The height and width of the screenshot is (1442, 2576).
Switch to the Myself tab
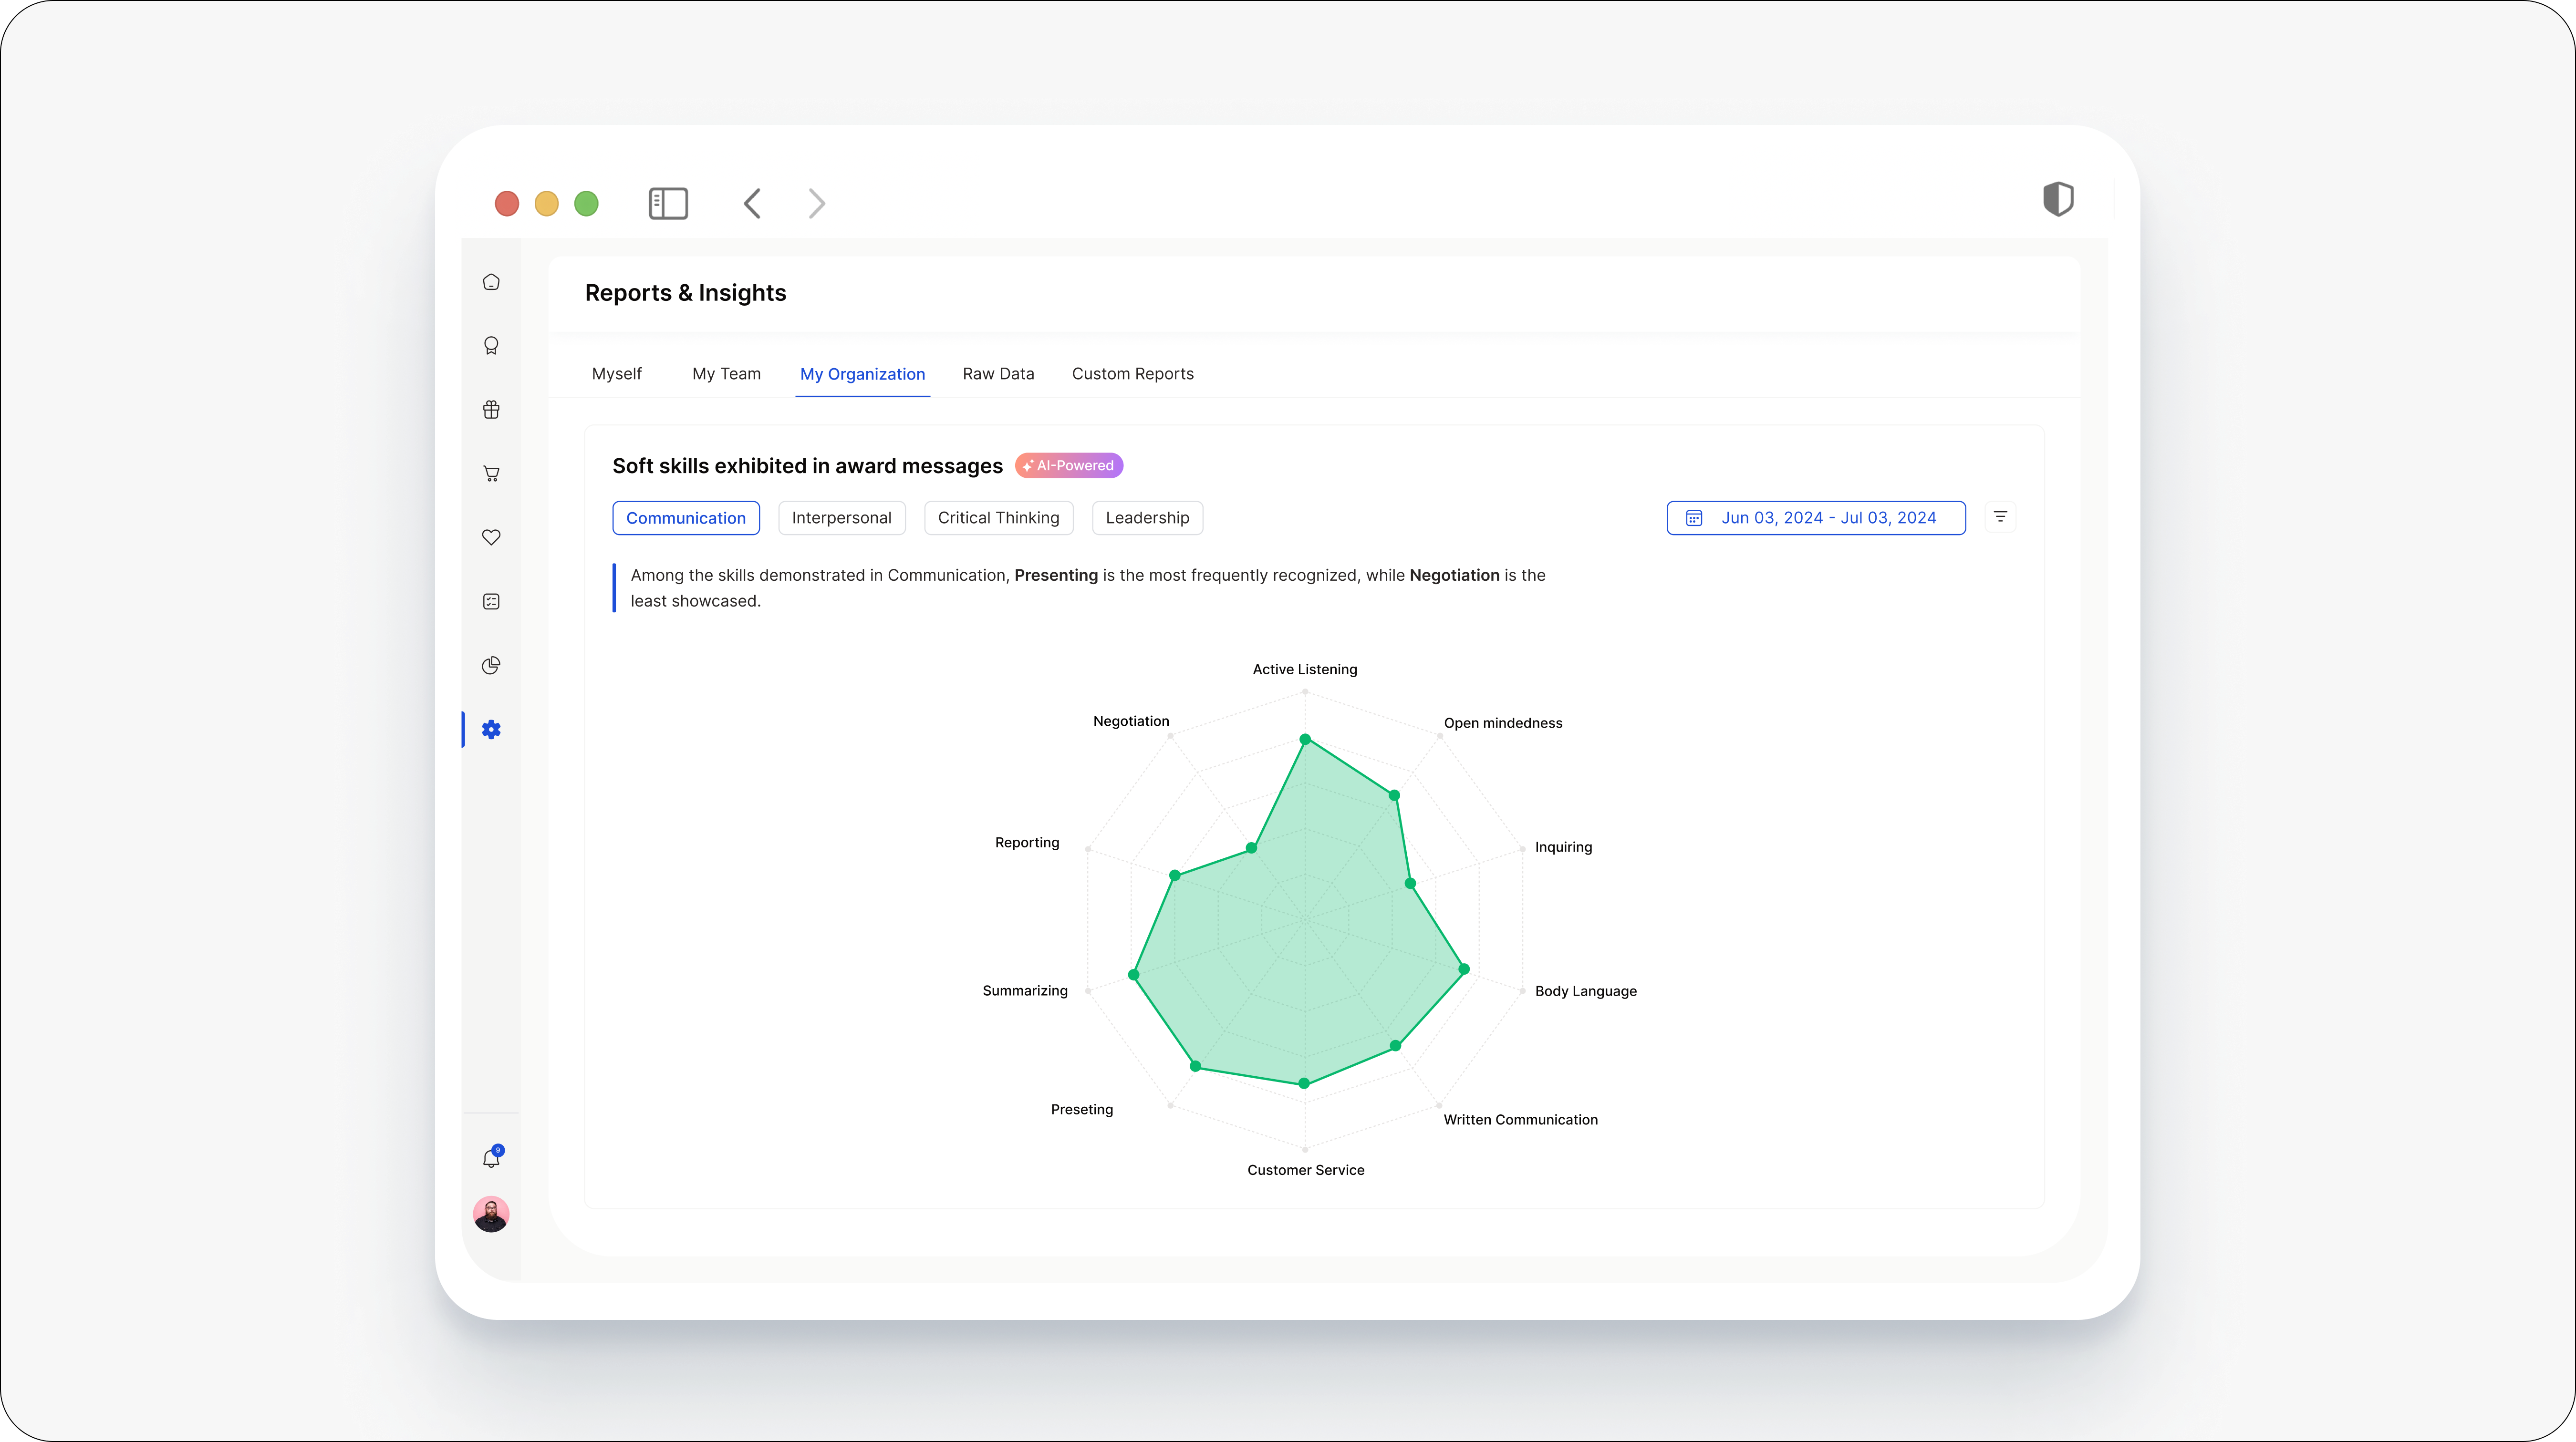[616, 374]
